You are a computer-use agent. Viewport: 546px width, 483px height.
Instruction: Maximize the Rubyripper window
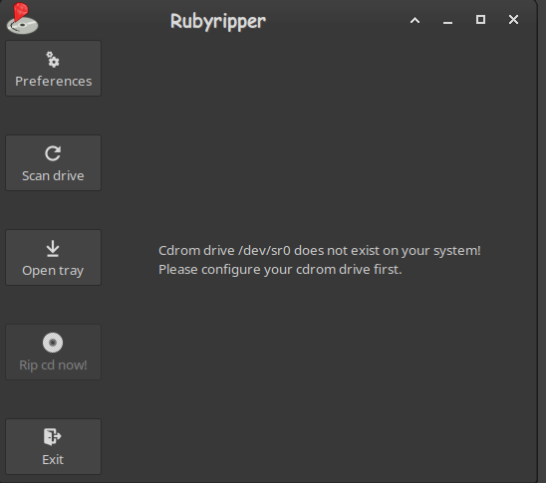[480, 20]
